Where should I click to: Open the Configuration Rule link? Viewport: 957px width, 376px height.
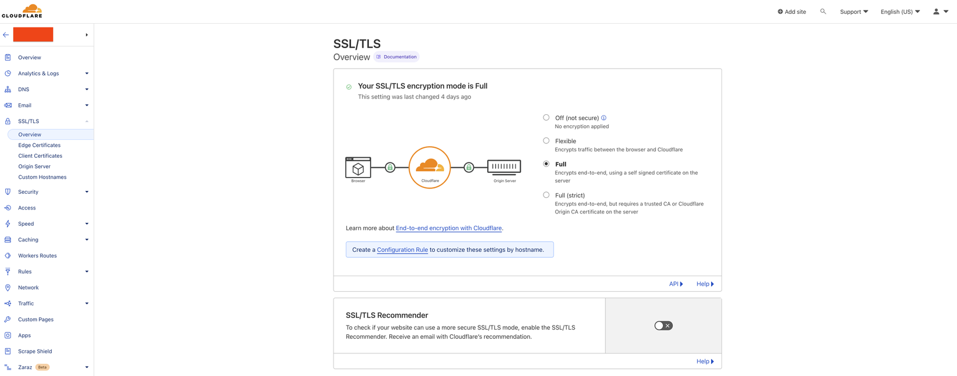coord(402,250)
